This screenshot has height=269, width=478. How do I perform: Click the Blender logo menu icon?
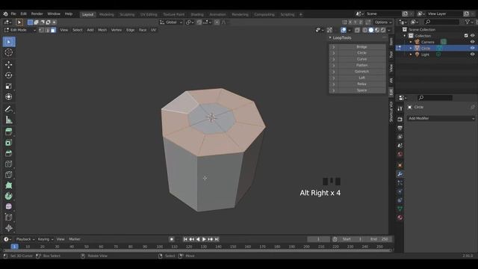coord(5,14)
